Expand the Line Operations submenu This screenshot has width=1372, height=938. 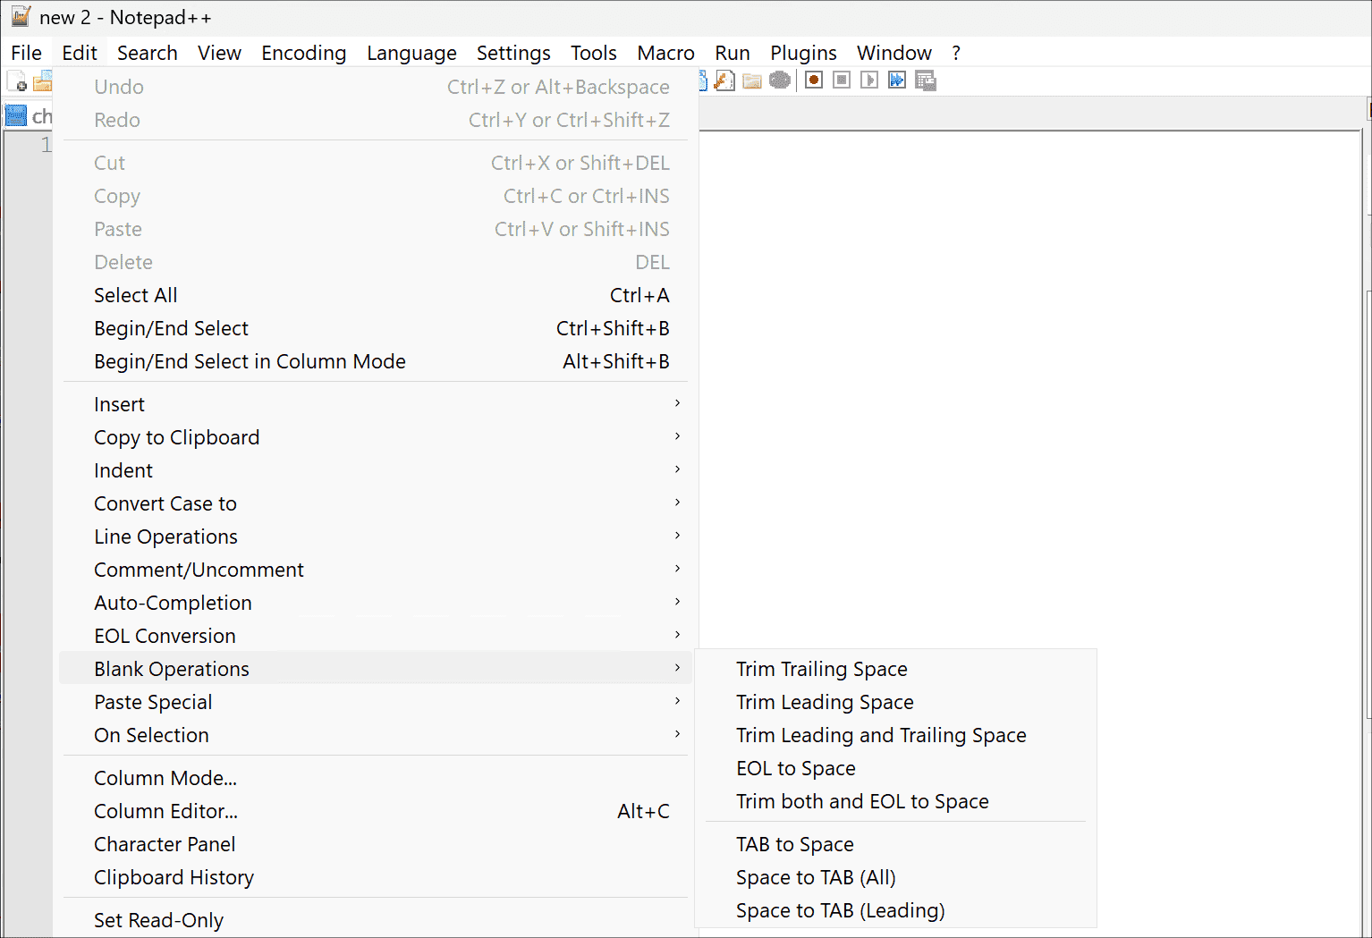point(165,537)
